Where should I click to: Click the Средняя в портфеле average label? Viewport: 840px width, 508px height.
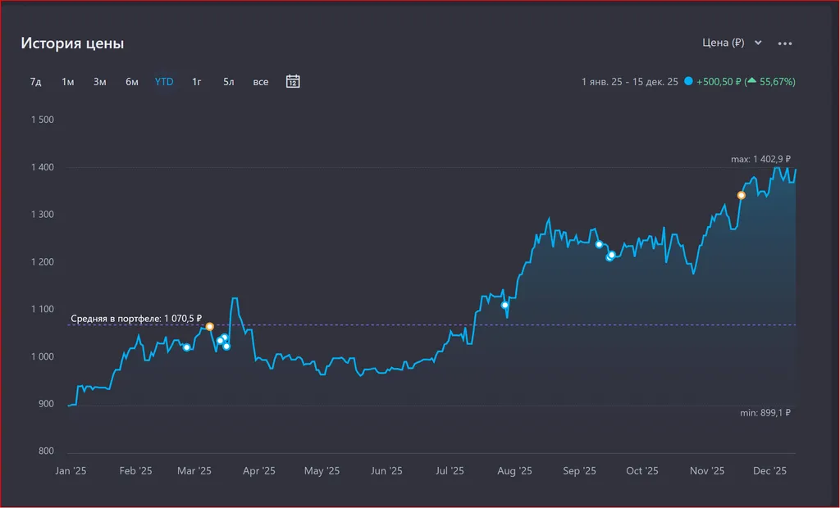[136, 317]
